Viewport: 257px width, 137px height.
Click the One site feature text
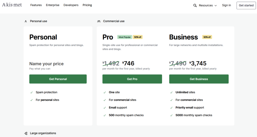pyautogui.click(x=114, y=92)
